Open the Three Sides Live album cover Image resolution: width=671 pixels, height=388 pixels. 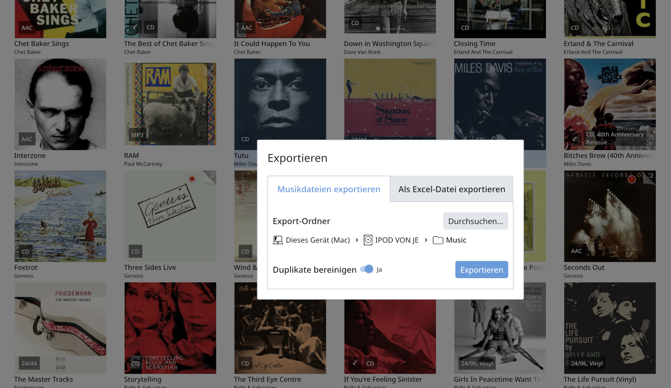pos(170,216)
